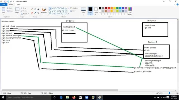Image resolution: width=179 pixels, height=100 pixels.
Task: Open the Brushes tool
Action: [x=44, y=11]
